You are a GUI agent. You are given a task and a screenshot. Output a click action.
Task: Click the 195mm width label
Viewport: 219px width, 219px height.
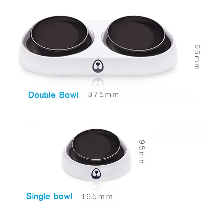pyautogui.click(x=97, y=197)
